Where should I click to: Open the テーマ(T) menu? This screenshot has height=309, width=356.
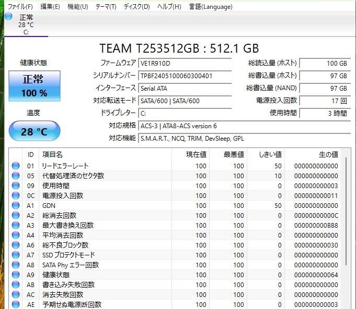106,7
